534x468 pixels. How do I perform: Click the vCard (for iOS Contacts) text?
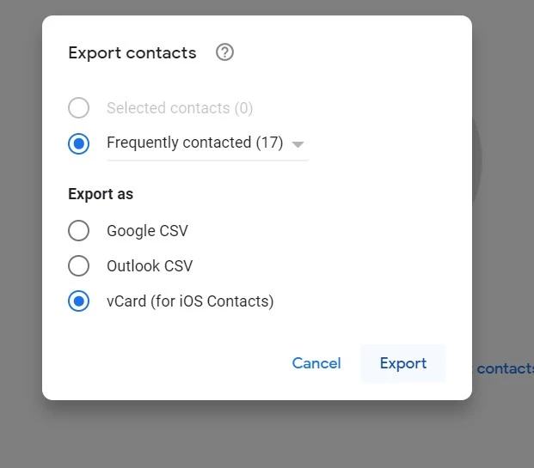click(x=190, y=301)
